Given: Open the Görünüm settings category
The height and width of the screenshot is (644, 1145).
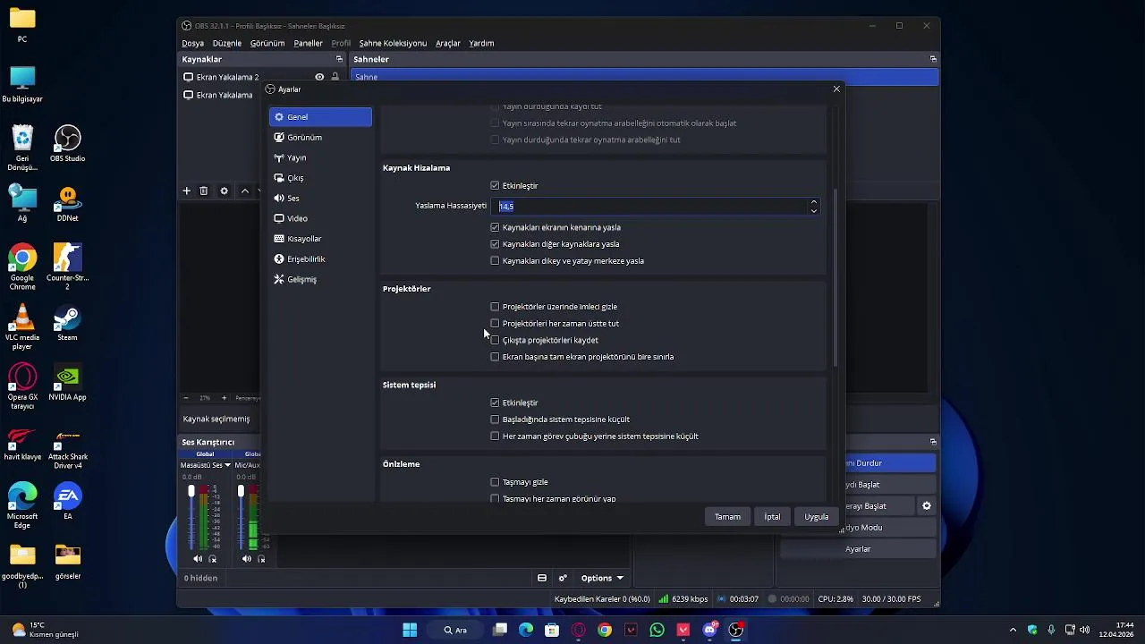Looking at the screenshot, I should tap(320, 138).
